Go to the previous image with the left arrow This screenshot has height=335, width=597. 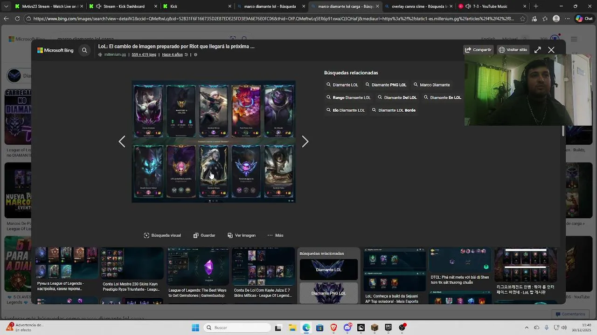point(122,141)
